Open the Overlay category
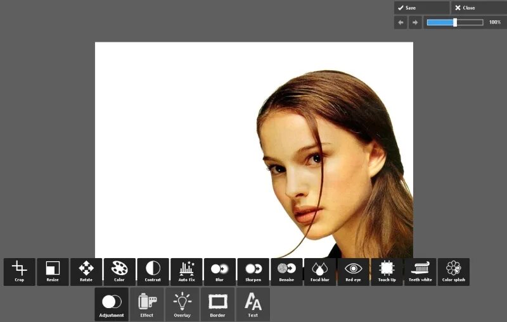 183,304
